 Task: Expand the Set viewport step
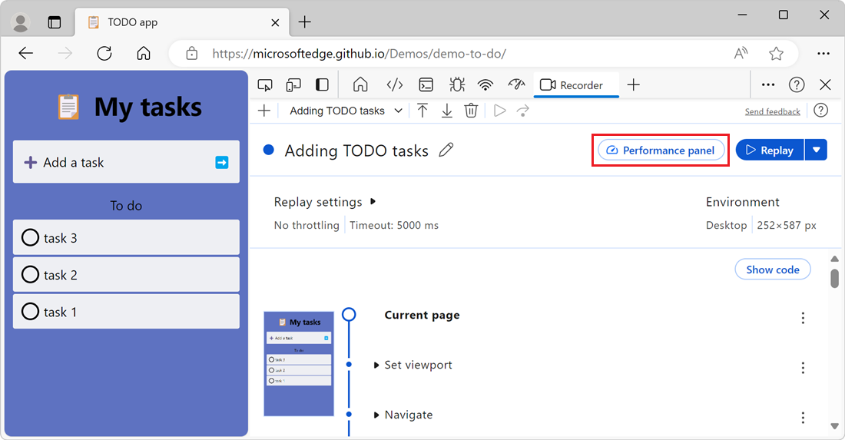(x=376, y=366)
